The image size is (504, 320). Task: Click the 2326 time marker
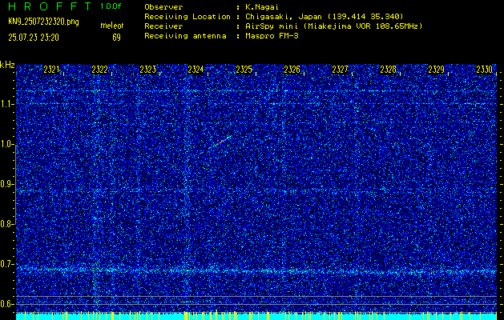[292, 70]
